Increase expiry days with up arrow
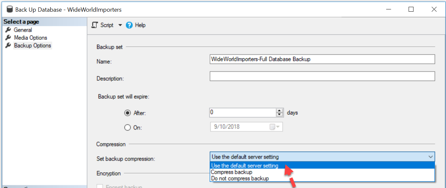Screen dimensions: 446x188 click(280, 111)
